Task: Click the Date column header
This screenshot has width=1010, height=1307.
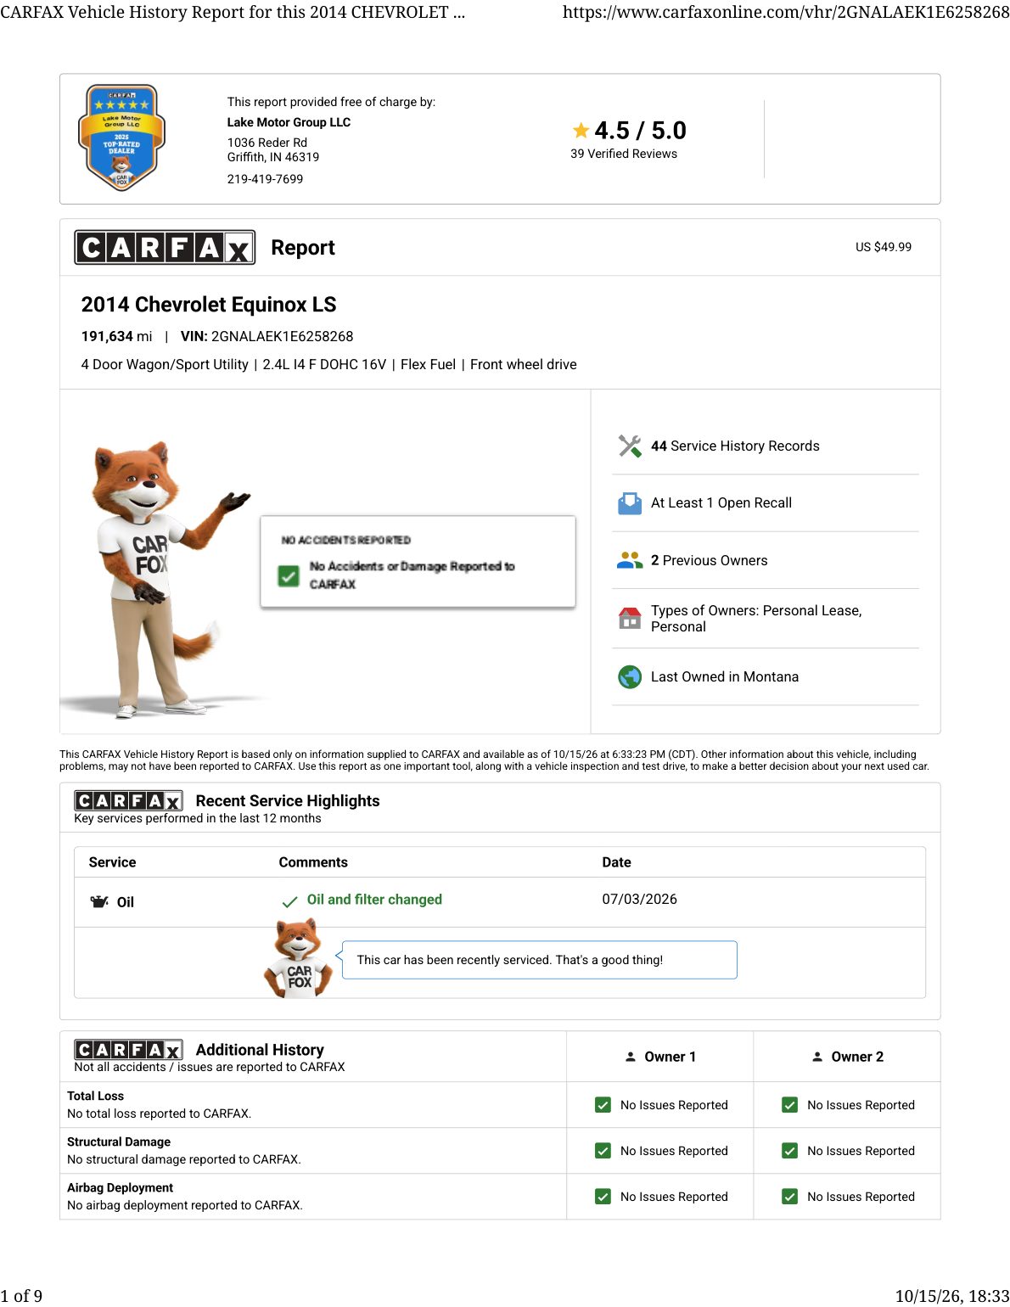Action: (x=616, y=862)
